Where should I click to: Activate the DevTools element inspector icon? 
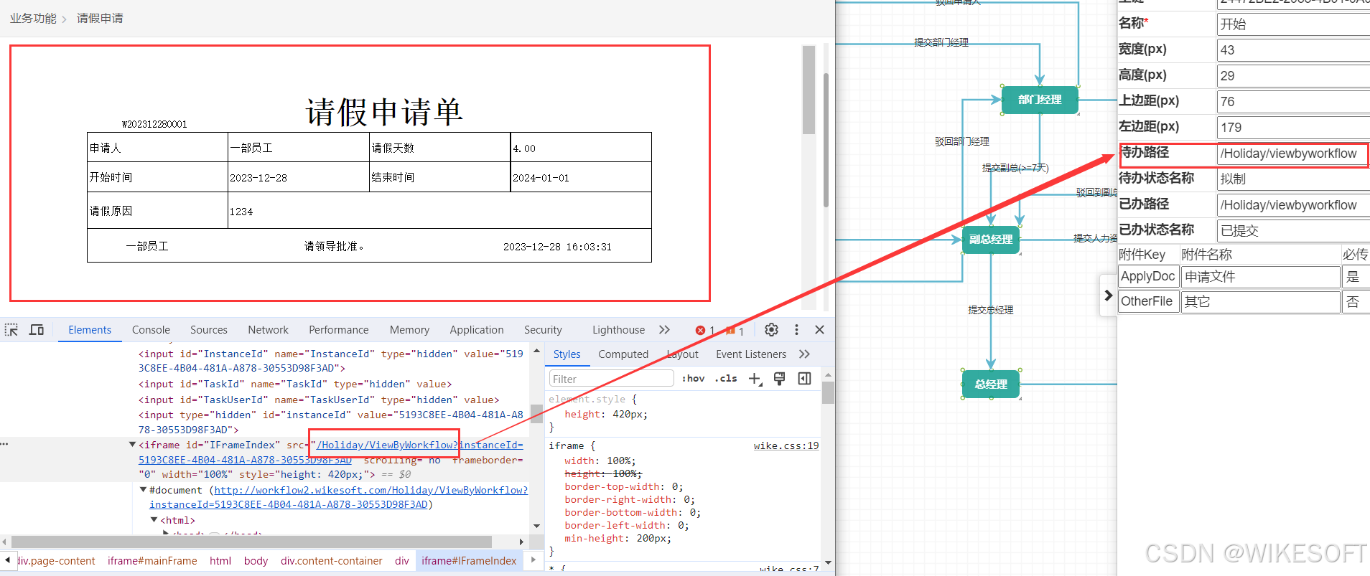(11, 330)
